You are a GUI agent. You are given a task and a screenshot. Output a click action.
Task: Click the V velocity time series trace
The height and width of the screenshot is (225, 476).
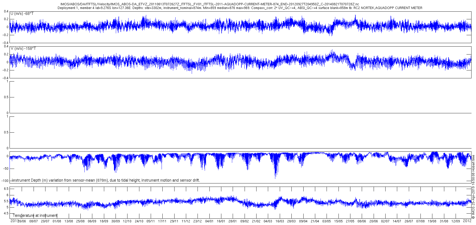pyautogui.click(x=240, y=61)
